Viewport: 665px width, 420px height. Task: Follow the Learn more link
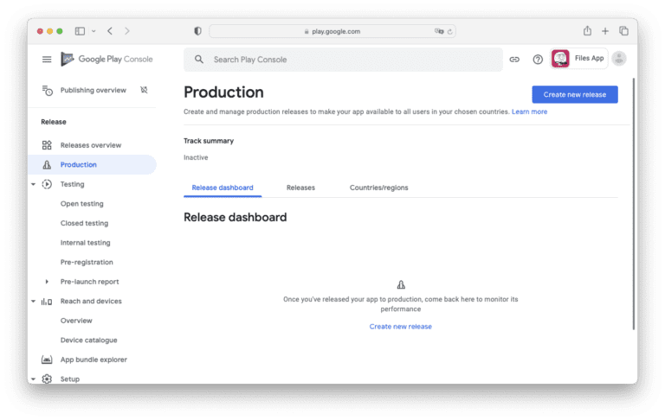click(529, 111)
